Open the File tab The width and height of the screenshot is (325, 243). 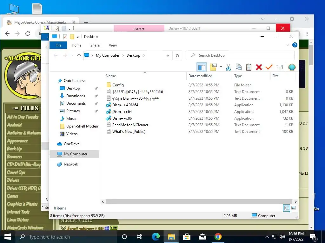click(58, 45)
